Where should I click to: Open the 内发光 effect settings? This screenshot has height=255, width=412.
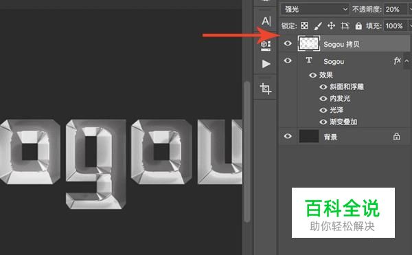point(340,98)
